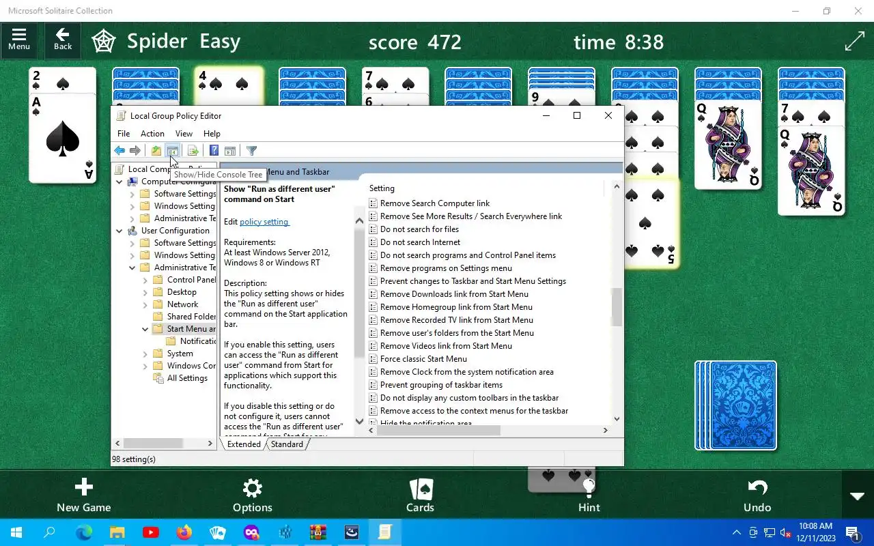
Task: Click the settings list horizontal scrollbar thumb
Action: [x=439, y=431]
